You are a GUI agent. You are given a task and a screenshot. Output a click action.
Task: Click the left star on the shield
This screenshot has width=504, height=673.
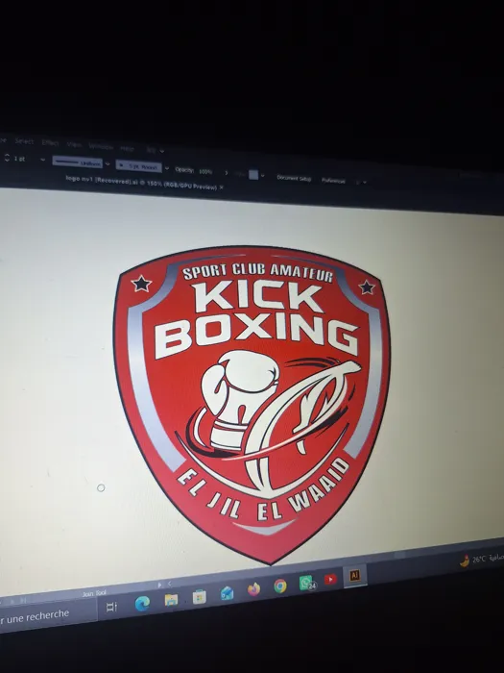[x=141, y=285]
